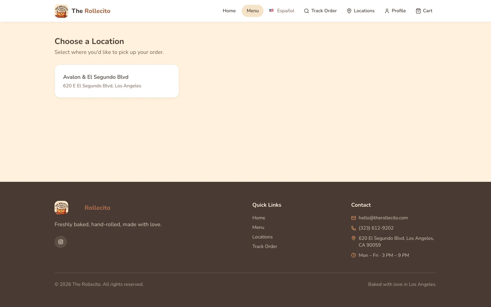The image size is (491, 307).
Task: Click the map pin icon beside Locations in nav
Action: coord(349,11)
